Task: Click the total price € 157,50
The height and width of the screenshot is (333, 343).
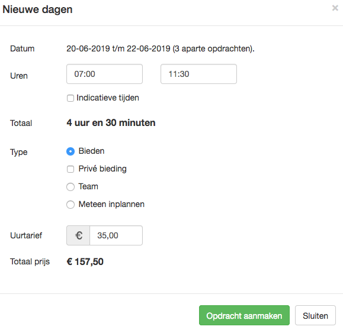Action: 85,261
